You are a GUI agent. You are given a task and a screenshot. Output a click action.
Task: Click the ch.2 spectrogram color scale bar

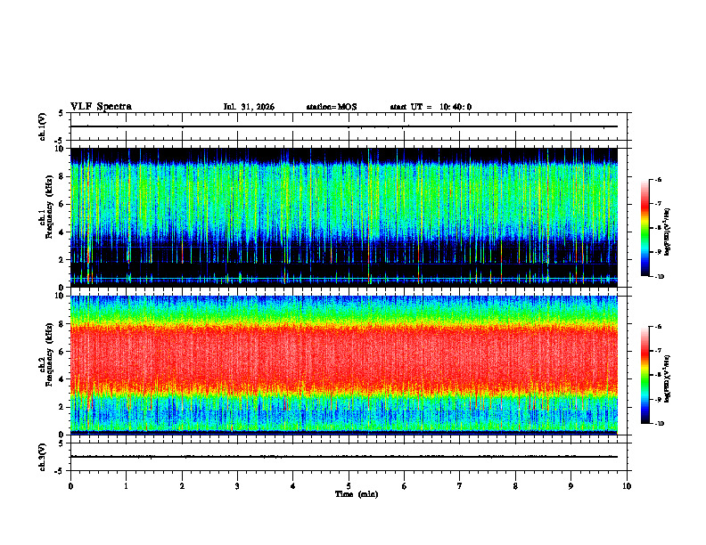(645, 375)
